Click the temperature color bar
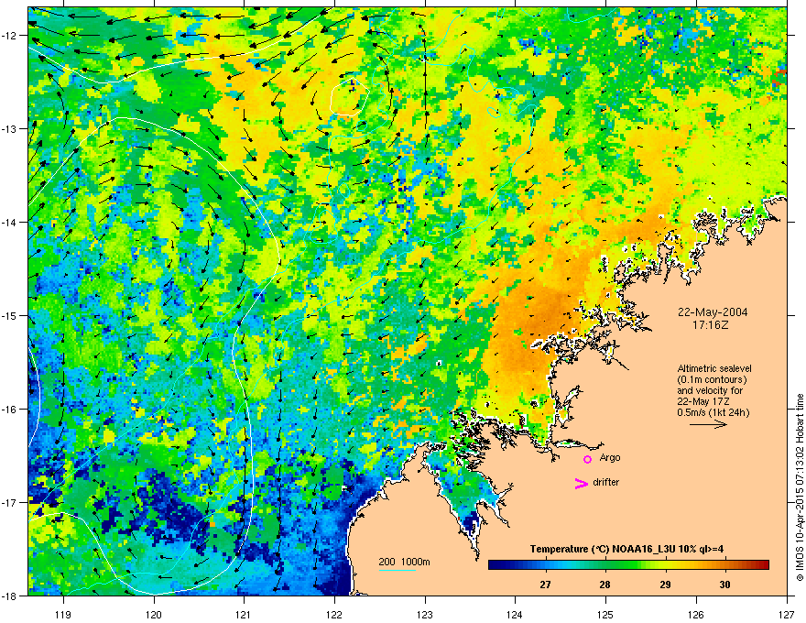 628,564
